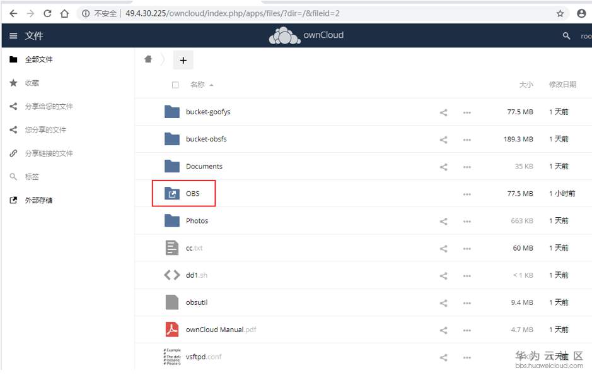Share the bucket-obsfs folder
The width and height of the screenshot is (592, 375).
444,140
